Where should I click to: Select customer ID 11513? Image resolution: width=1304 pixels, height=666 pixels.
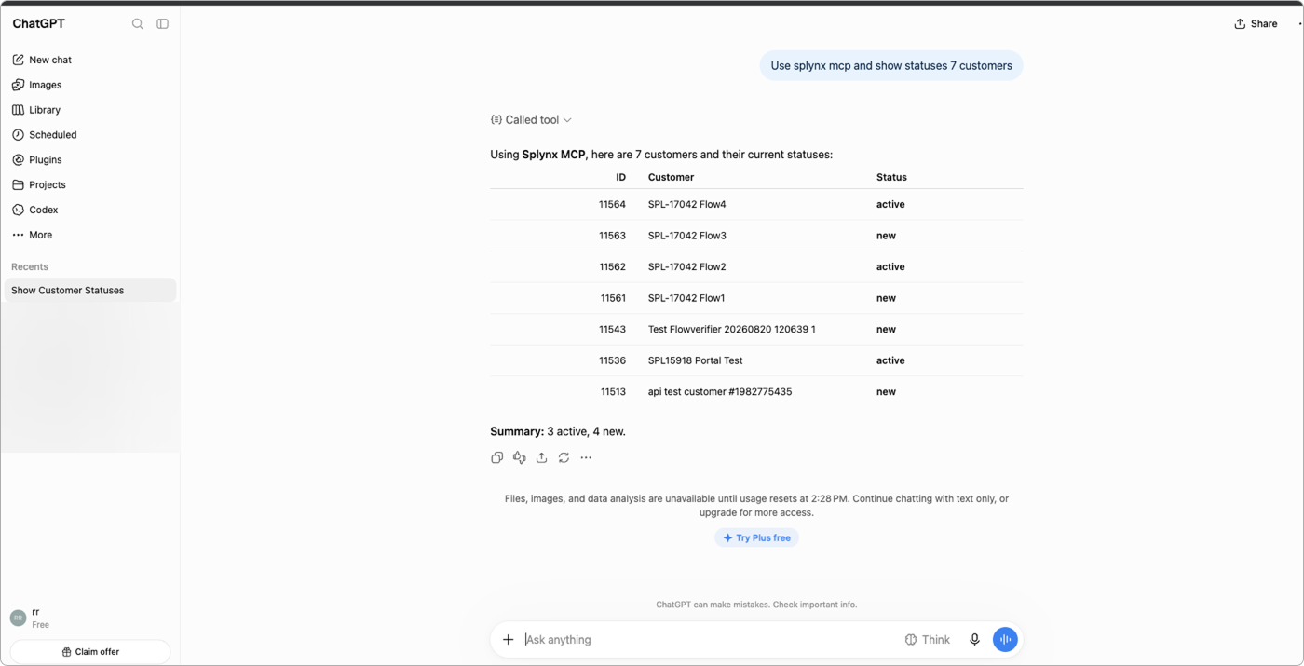[x=613, y=392]
